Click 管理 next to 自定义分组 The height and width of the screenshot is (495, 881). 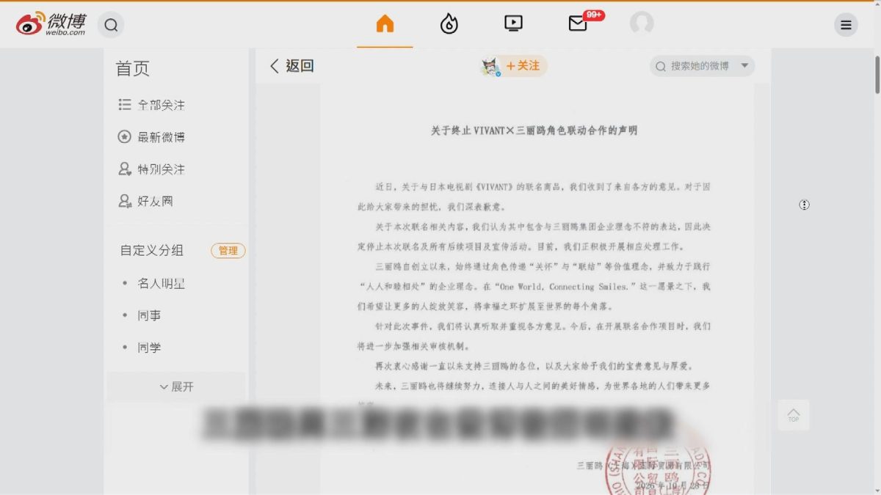pos(228,251)
